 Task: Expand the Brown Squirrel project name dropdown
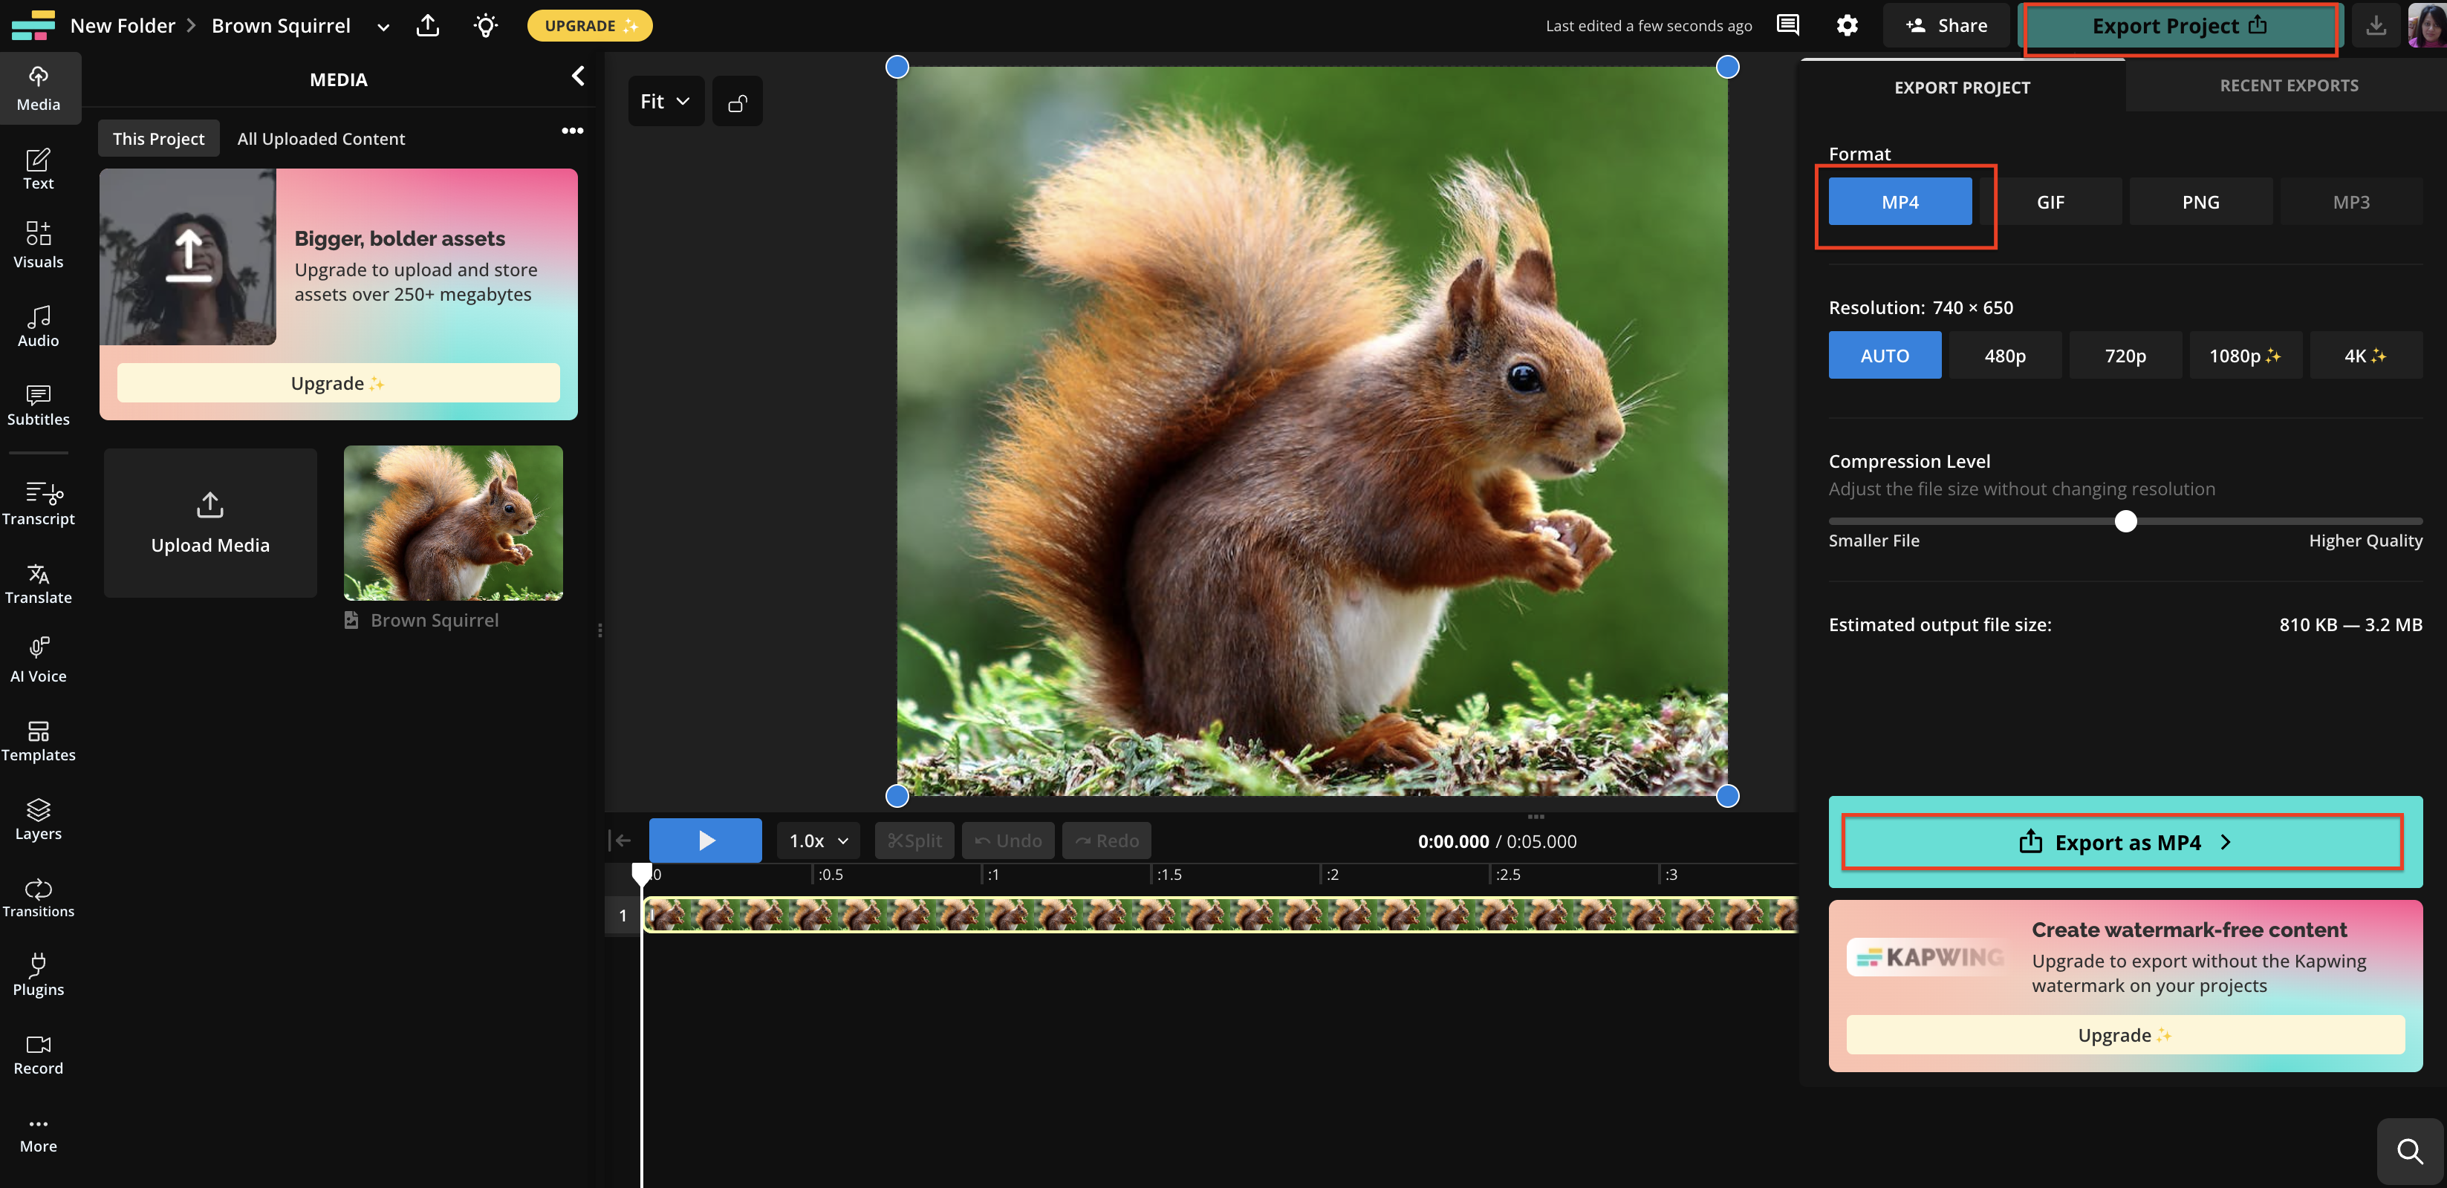click(x=383, y=27)
